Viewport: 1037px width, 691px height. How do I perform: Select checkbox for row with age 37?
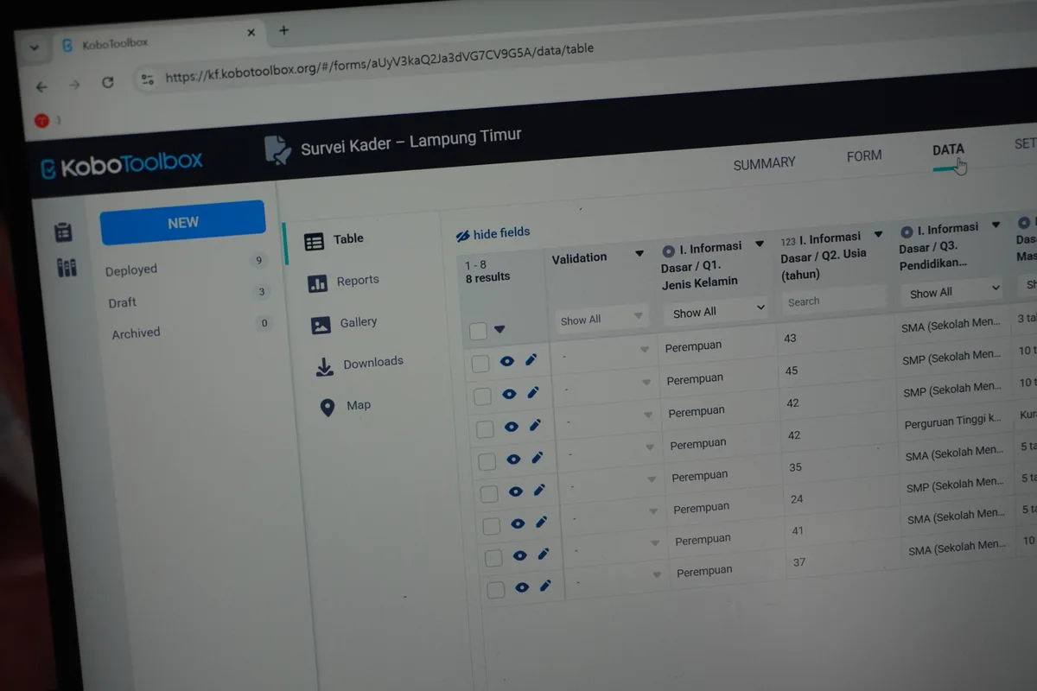click(495, 590)
